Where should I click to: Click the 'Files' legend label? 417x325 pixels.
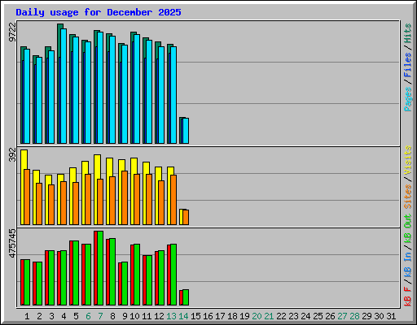[408, 65]
